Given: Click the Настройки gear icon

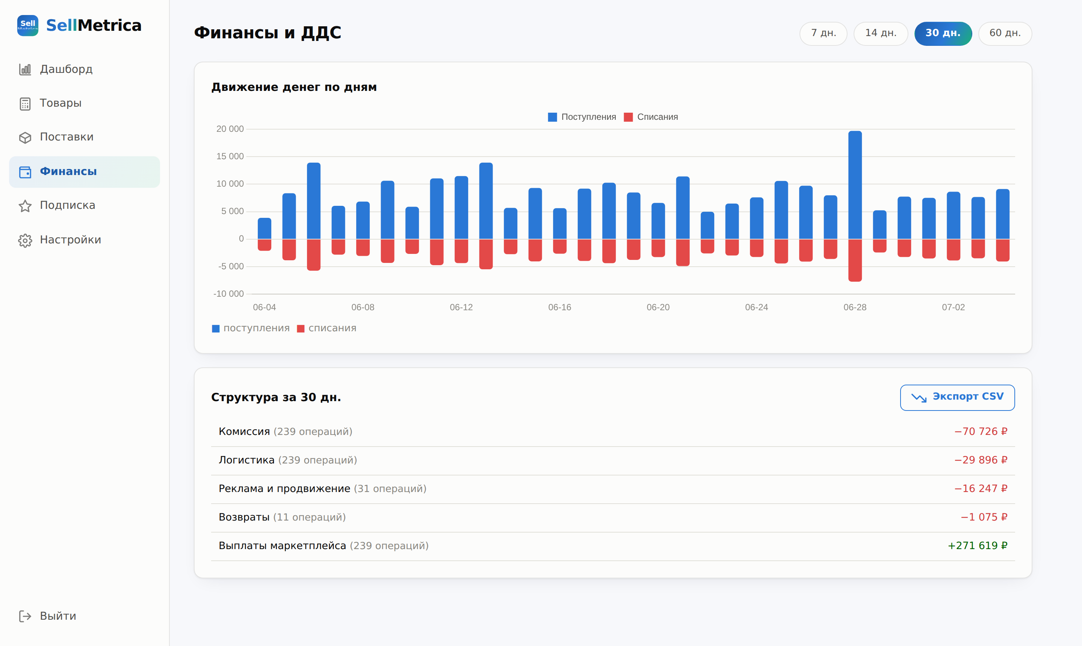Looking at the screenshot, I should [25, 240].
